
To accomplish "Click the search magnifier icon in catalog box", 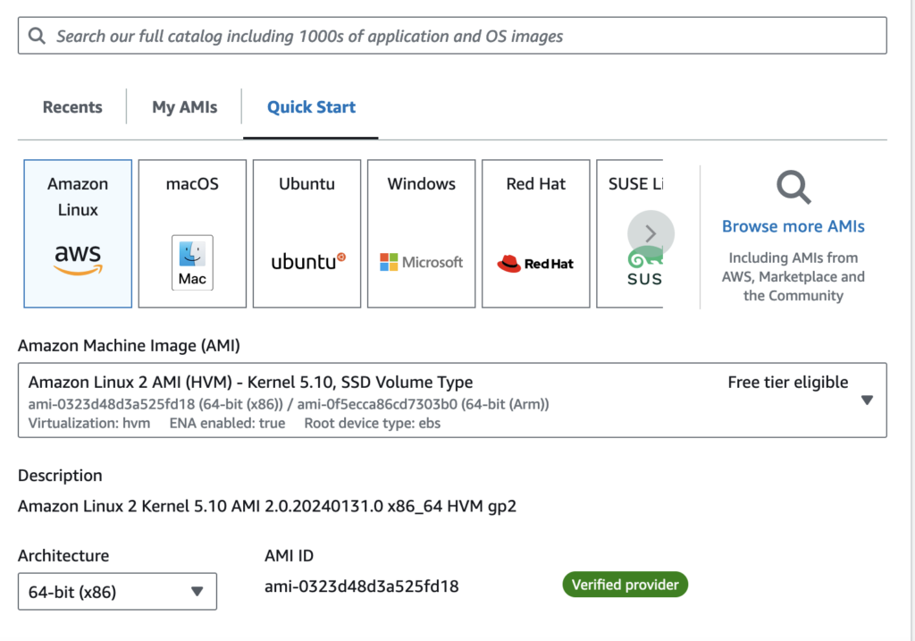I will 37,37.
